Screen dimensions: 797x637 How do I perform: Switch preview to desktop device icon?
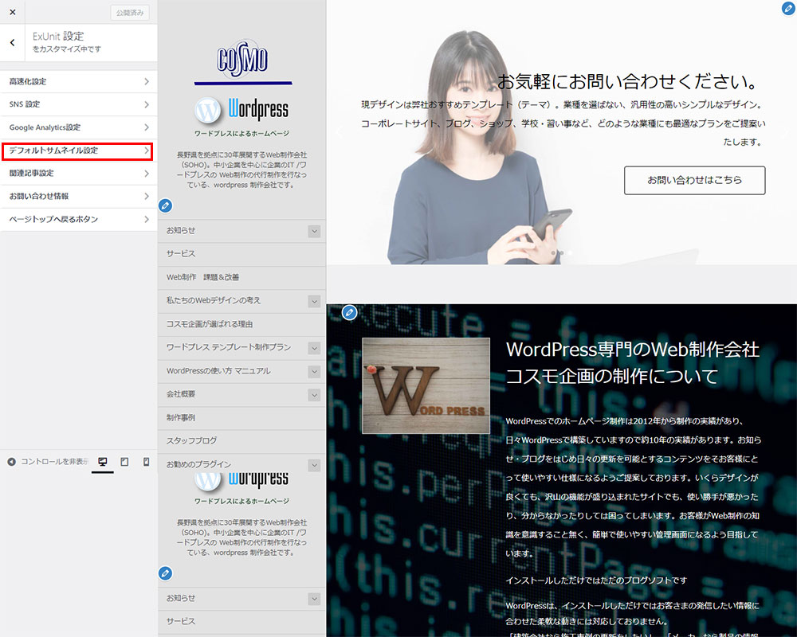[102, 462]
